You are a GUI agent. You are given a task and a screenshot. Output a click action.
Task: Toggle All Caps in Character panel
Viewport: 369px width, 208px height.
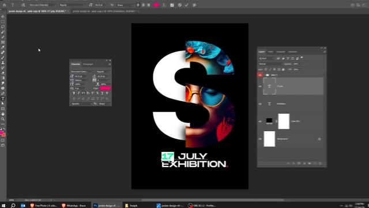(x=83, y=93)
